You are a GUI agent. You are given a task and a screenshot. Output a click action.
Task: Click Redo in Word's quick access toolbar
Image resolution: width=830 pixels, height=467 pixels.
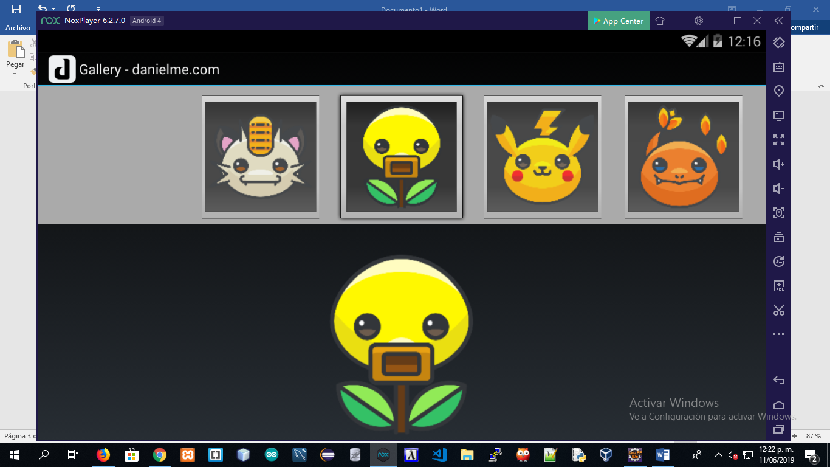71,9
